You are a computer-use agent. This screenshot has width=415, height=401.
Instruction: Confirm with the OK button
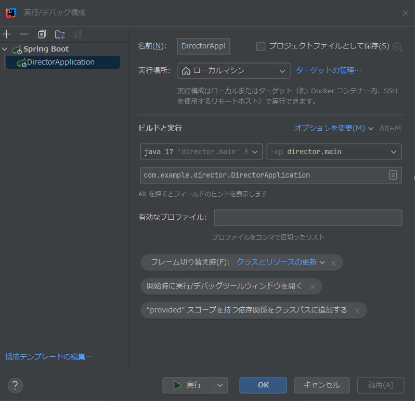(x=263, y=385)
